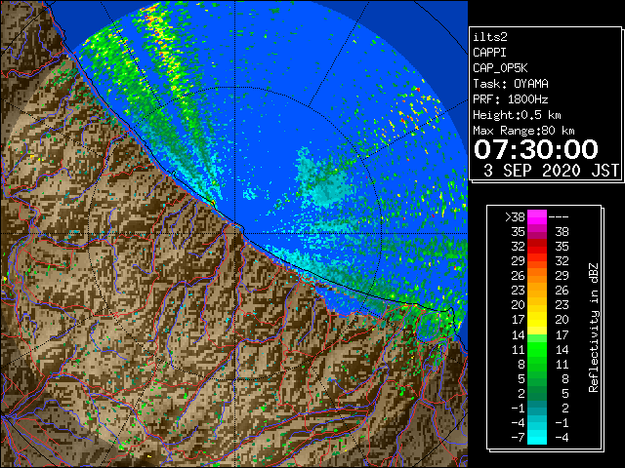Click the yellow 17 dBZ legend swatch
This screenshot has height=468, width=625.
[x=537, y=320]
